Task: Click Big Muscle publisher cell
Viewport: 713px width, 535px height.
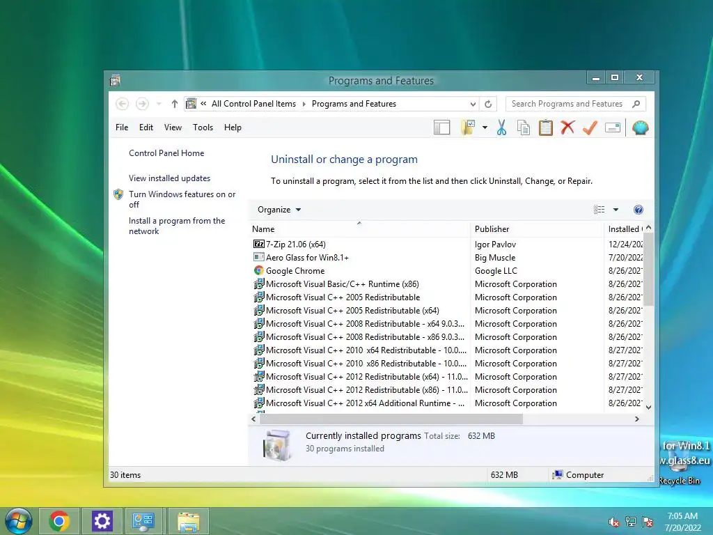Action: [495, 258]
